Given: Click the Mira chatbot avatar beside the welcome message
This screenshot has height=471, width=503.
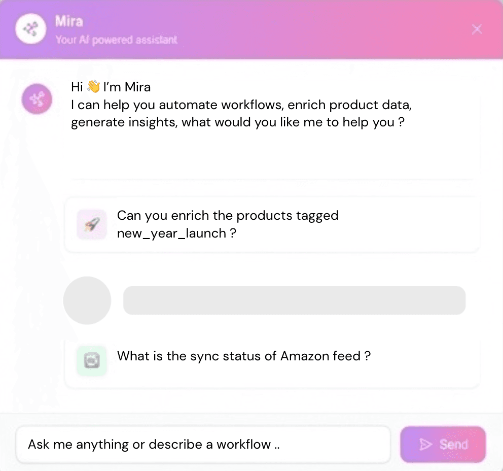Looking at the screenshot, I should 37,99.
